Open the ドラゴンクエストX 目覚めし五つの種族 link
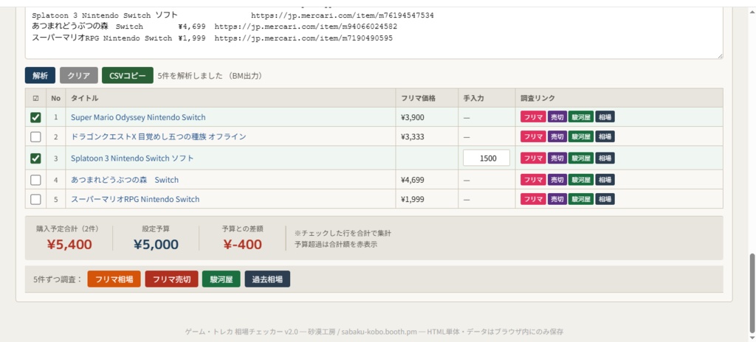 (x=158, y=137)
